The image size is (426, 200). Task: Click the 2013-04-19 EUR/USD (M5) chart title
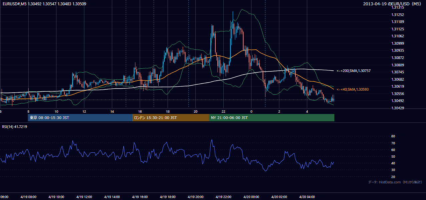(x=393, y=4)
